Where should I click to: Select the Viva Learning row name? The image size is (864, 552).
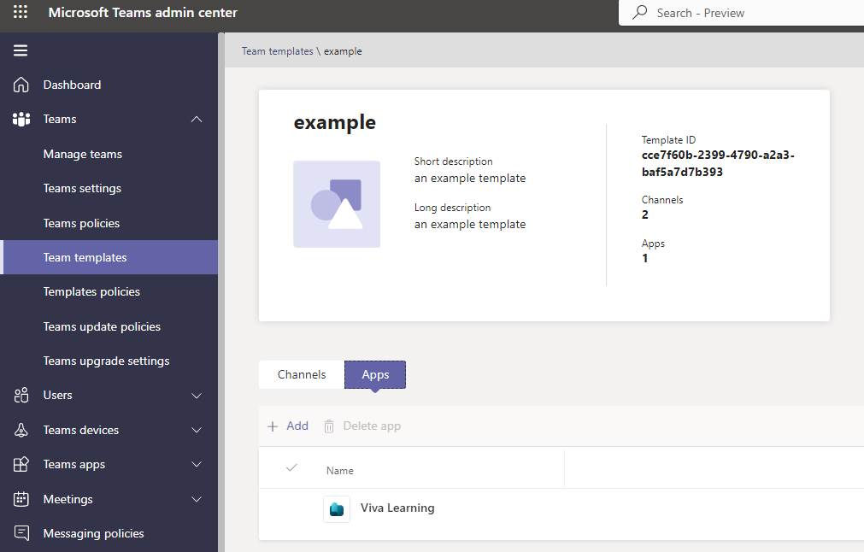[x=397, y=508]
